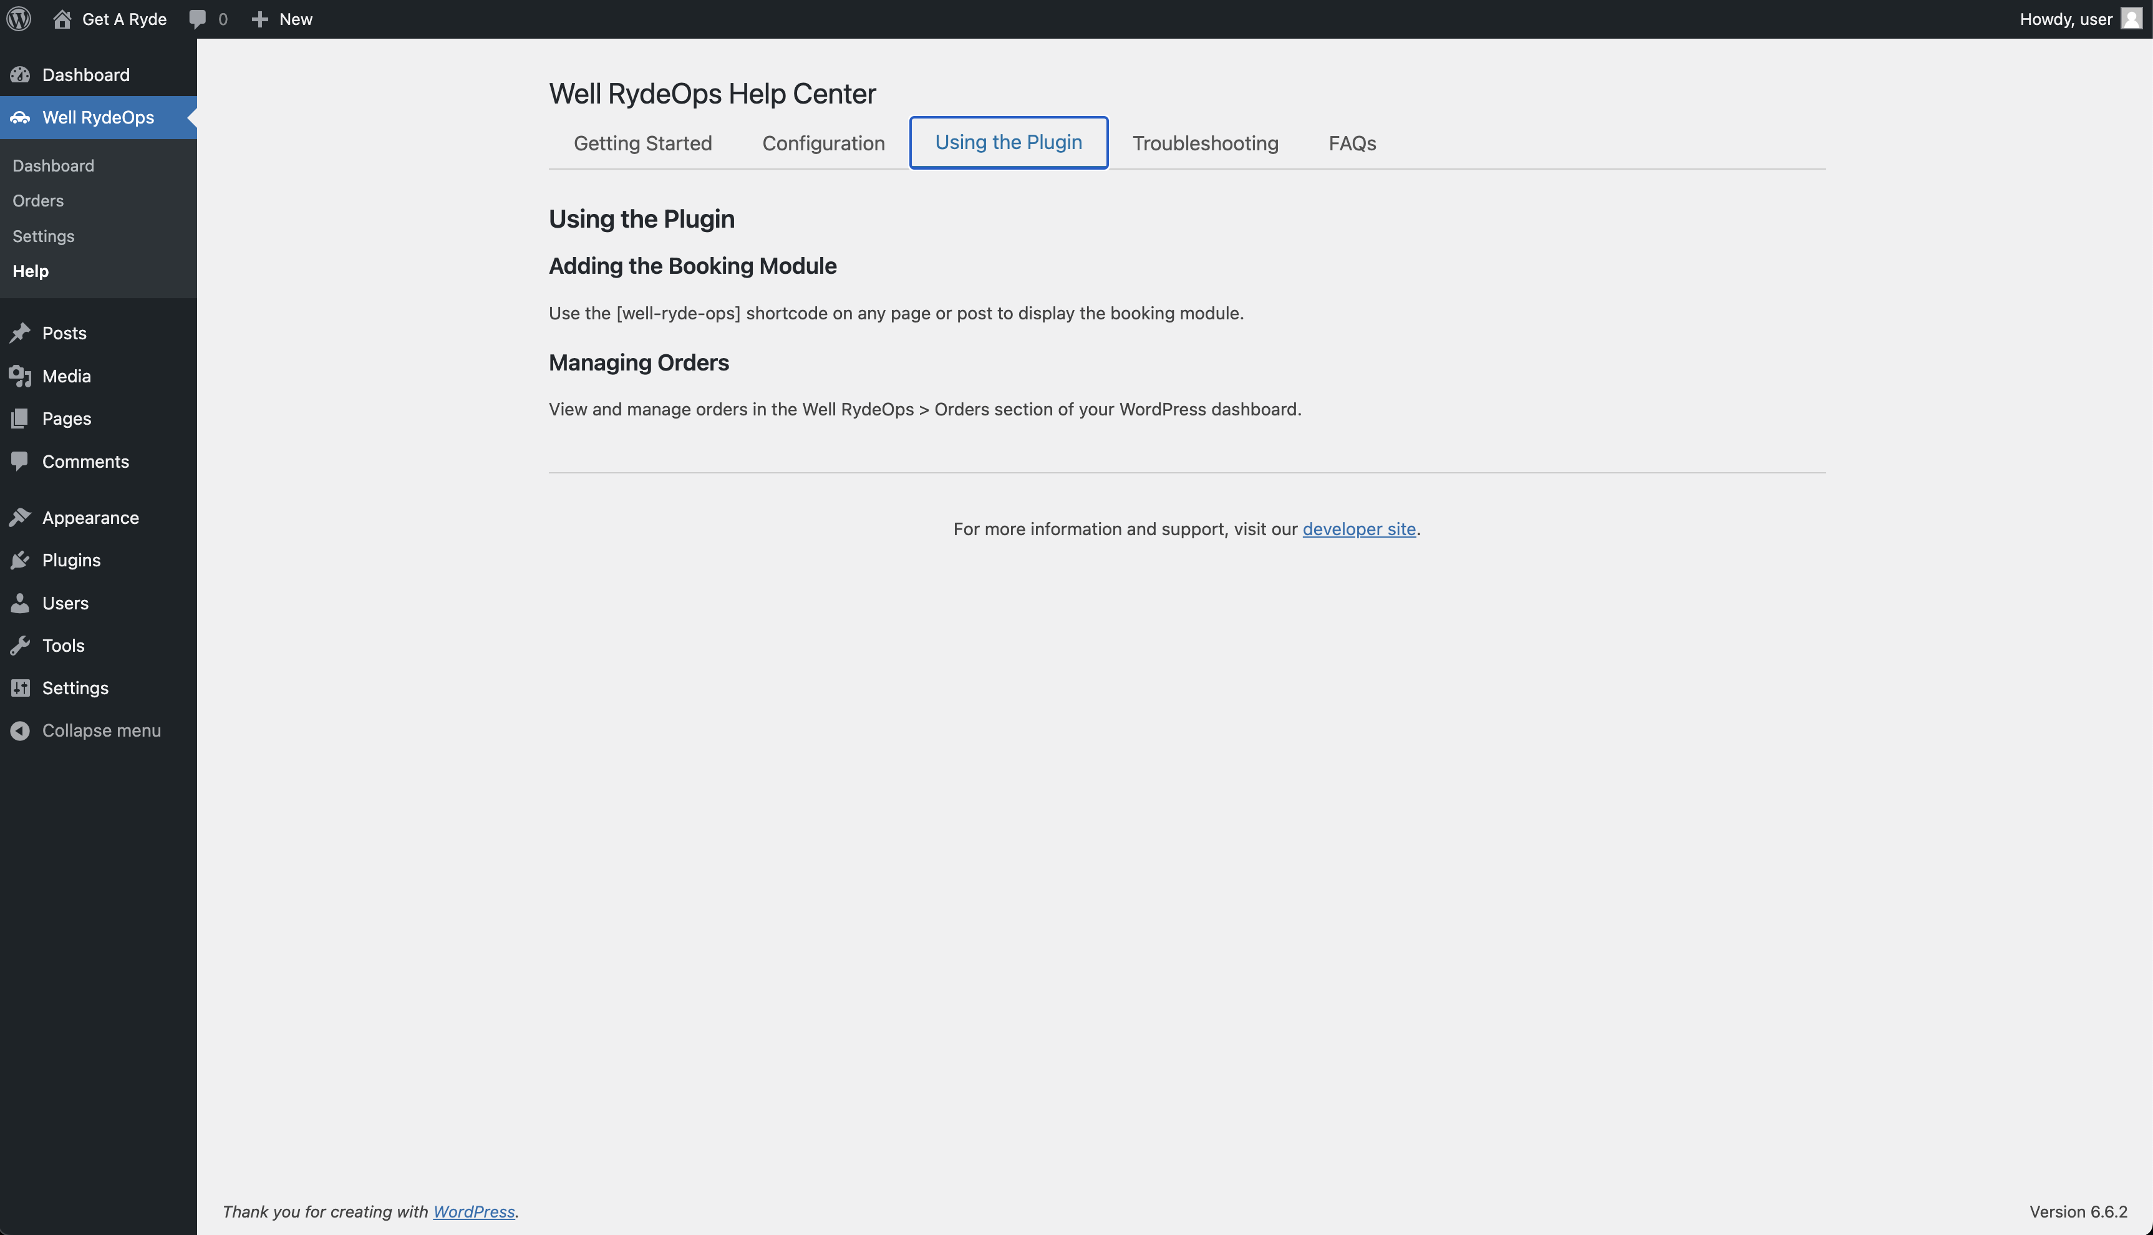Click the Collapse menu arrow icon

pyautogui.click(x=21, y=730)
